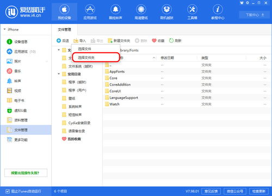Click the 后退 back toolbar button

click(x=63, y=41)
